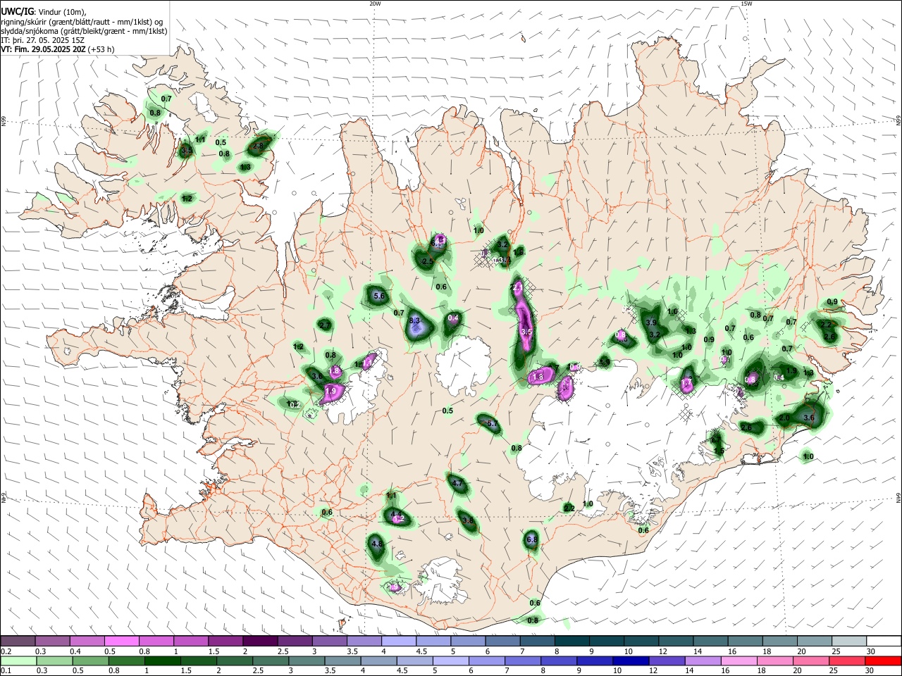Click the '15W' longitude label
The height and width of the screenshot is (676, 902).
pos(746,4)
